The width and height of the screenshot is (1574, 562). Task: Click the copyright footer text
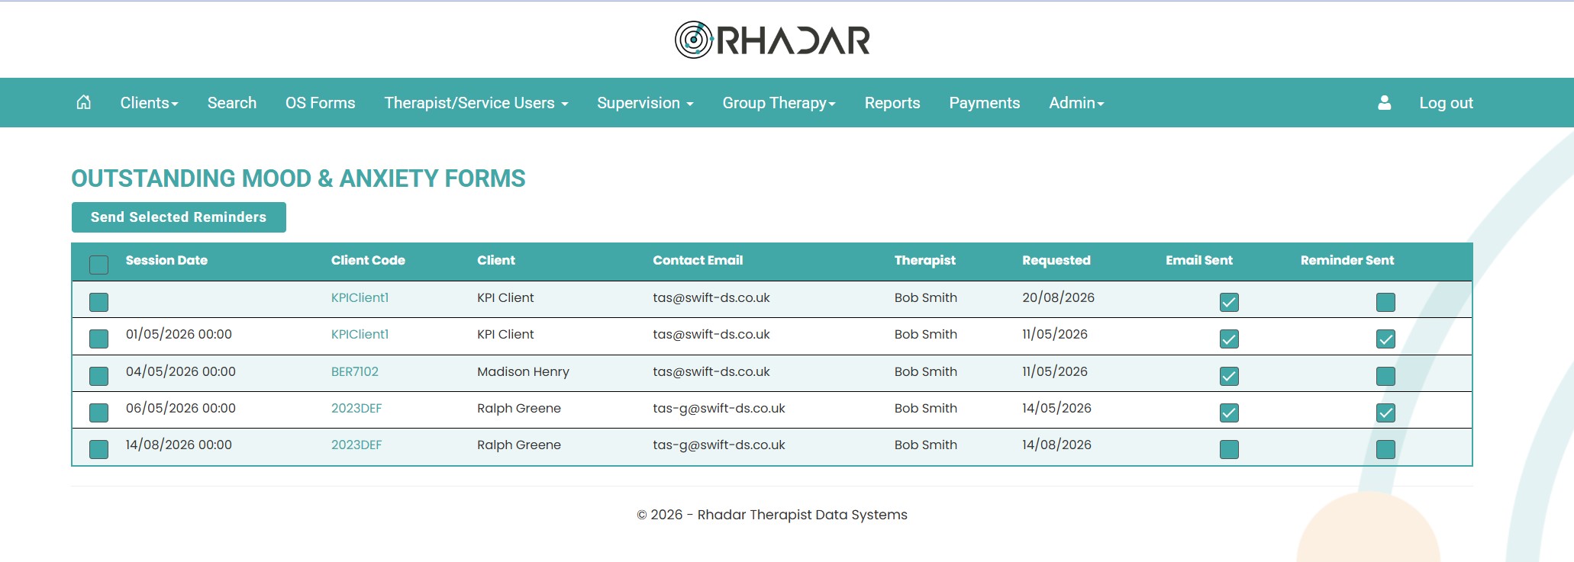[x=772, y=515]
